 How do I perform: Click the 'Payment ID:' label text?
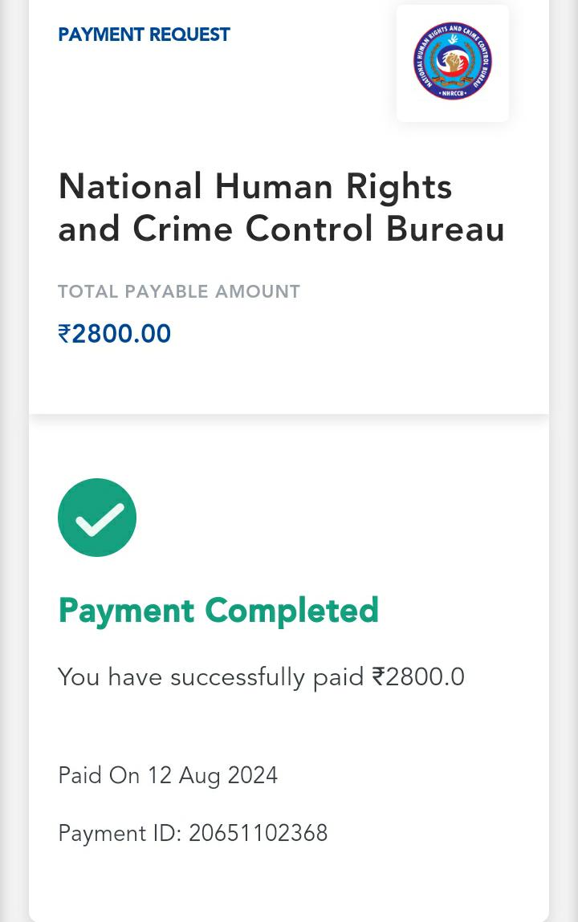(x=120, y=833)
